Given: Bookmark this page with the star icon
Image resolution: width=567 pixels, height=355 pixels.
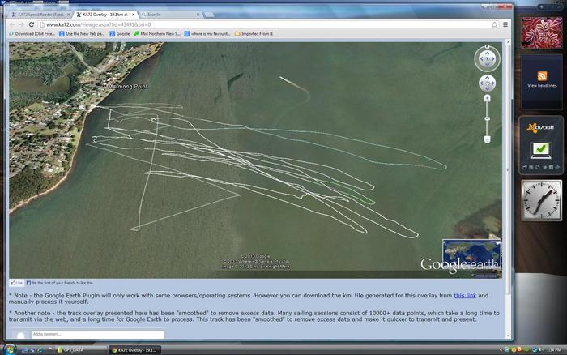Looking at the screenshot, I should tap(494, 24).
